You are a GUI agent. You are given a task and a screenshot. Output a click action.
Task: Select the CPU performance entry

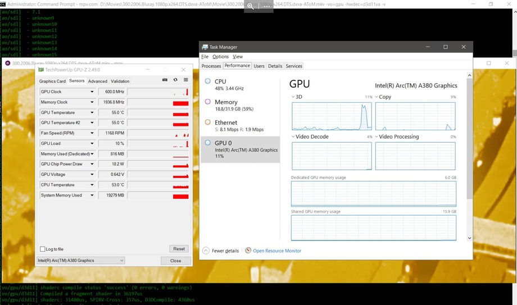[241, 85]
